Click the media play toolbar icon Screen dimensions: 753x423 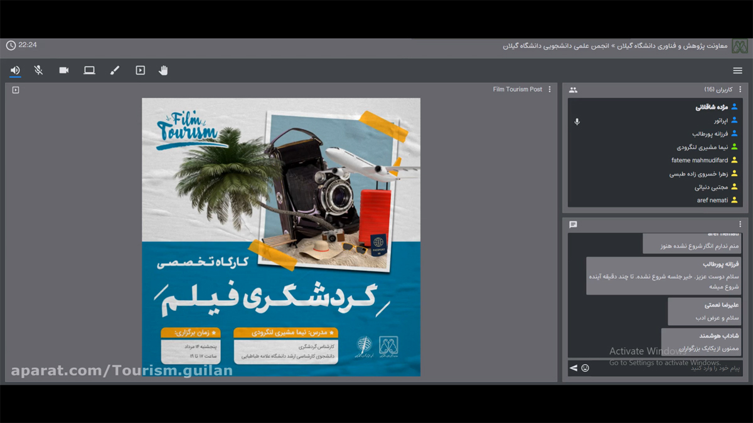[140, 70]
